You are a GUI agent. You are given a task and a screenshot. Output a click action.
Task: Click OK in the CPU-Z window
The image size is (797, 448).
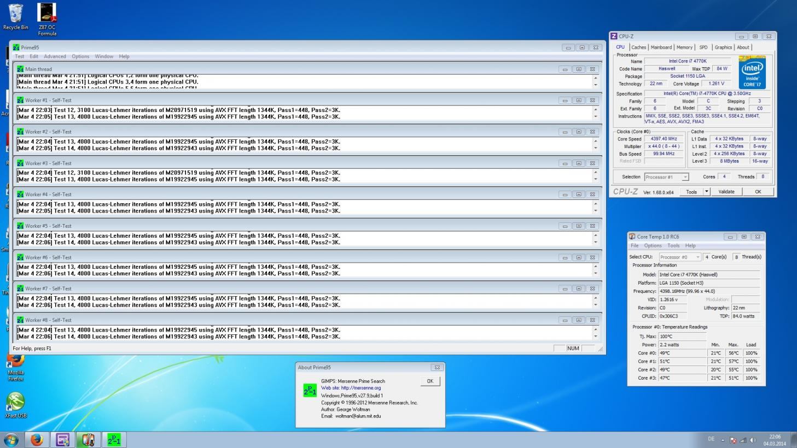click(x=758, y=192)
